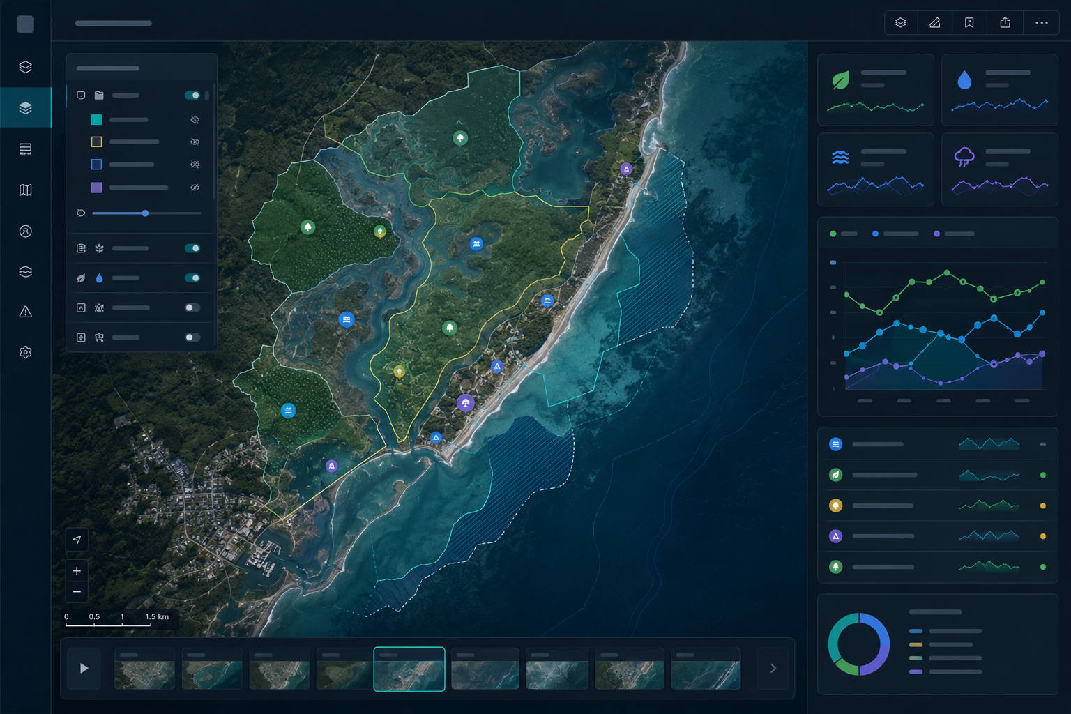Click the bookmark icon in top toolbar
Image resolution: width=1071 pixels, height=714 pixels.
click(969, 23)
